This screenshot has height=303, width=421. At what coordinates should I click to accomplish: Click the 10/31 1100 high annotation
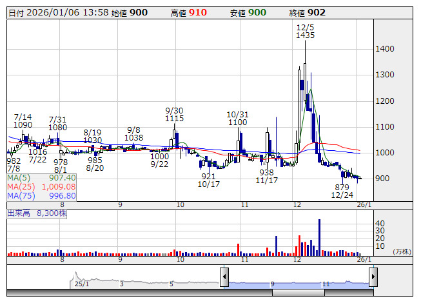(x=237, y=118)
